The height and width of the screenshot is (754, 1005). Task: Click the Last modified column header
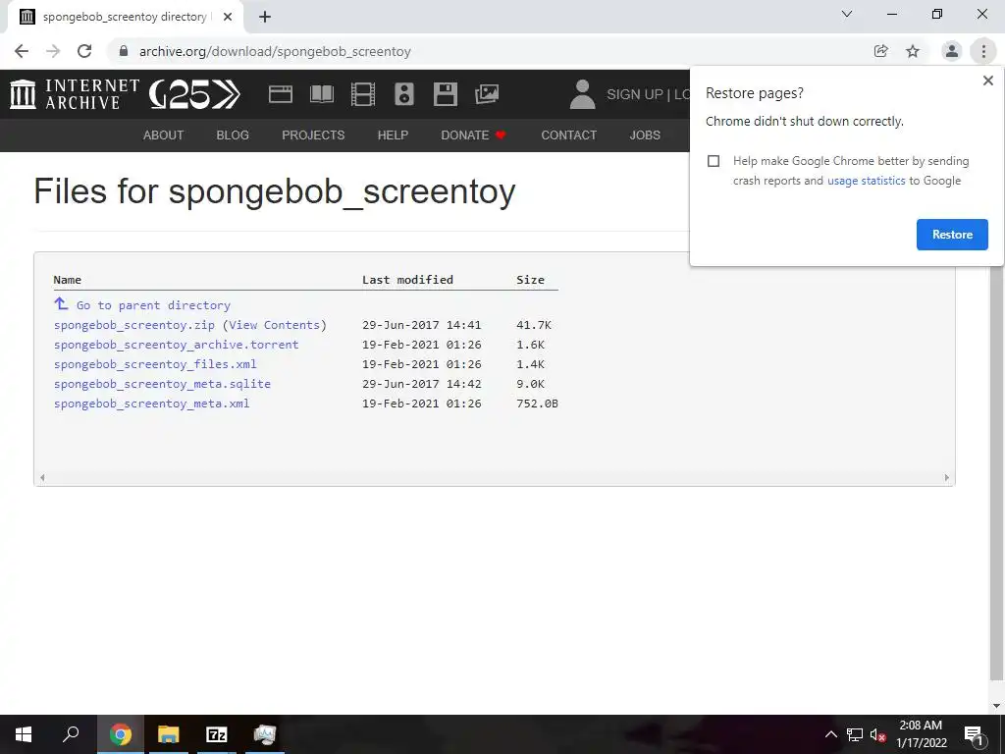[x=407, y=280]
